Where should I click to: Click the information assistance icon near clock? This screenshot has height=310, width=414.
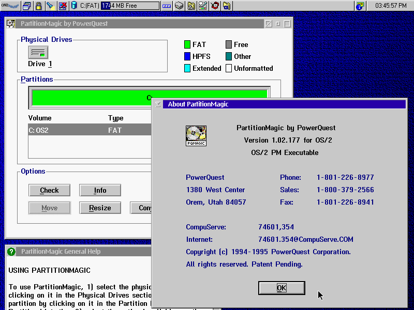click(x=360, y=6)
